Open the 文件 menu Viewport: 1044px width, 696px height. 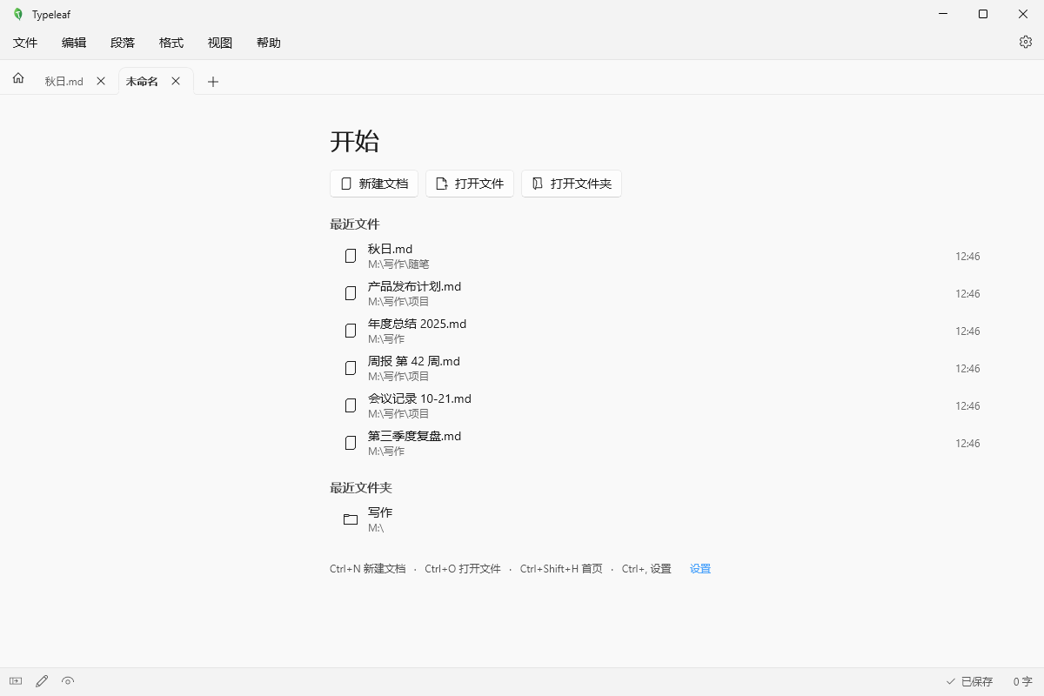pos(25,43)
